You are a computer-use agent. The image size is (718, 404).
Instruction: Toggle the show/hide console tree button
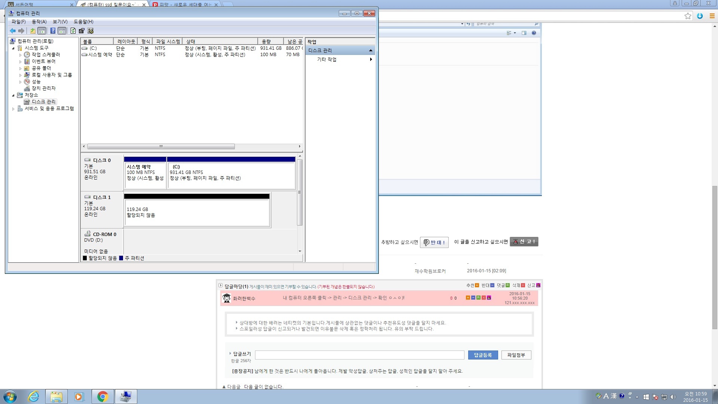[x=42, y=31]
